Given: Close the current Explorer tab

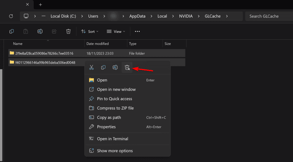Looking at the screenshot, I should click(x=28, y=4).
